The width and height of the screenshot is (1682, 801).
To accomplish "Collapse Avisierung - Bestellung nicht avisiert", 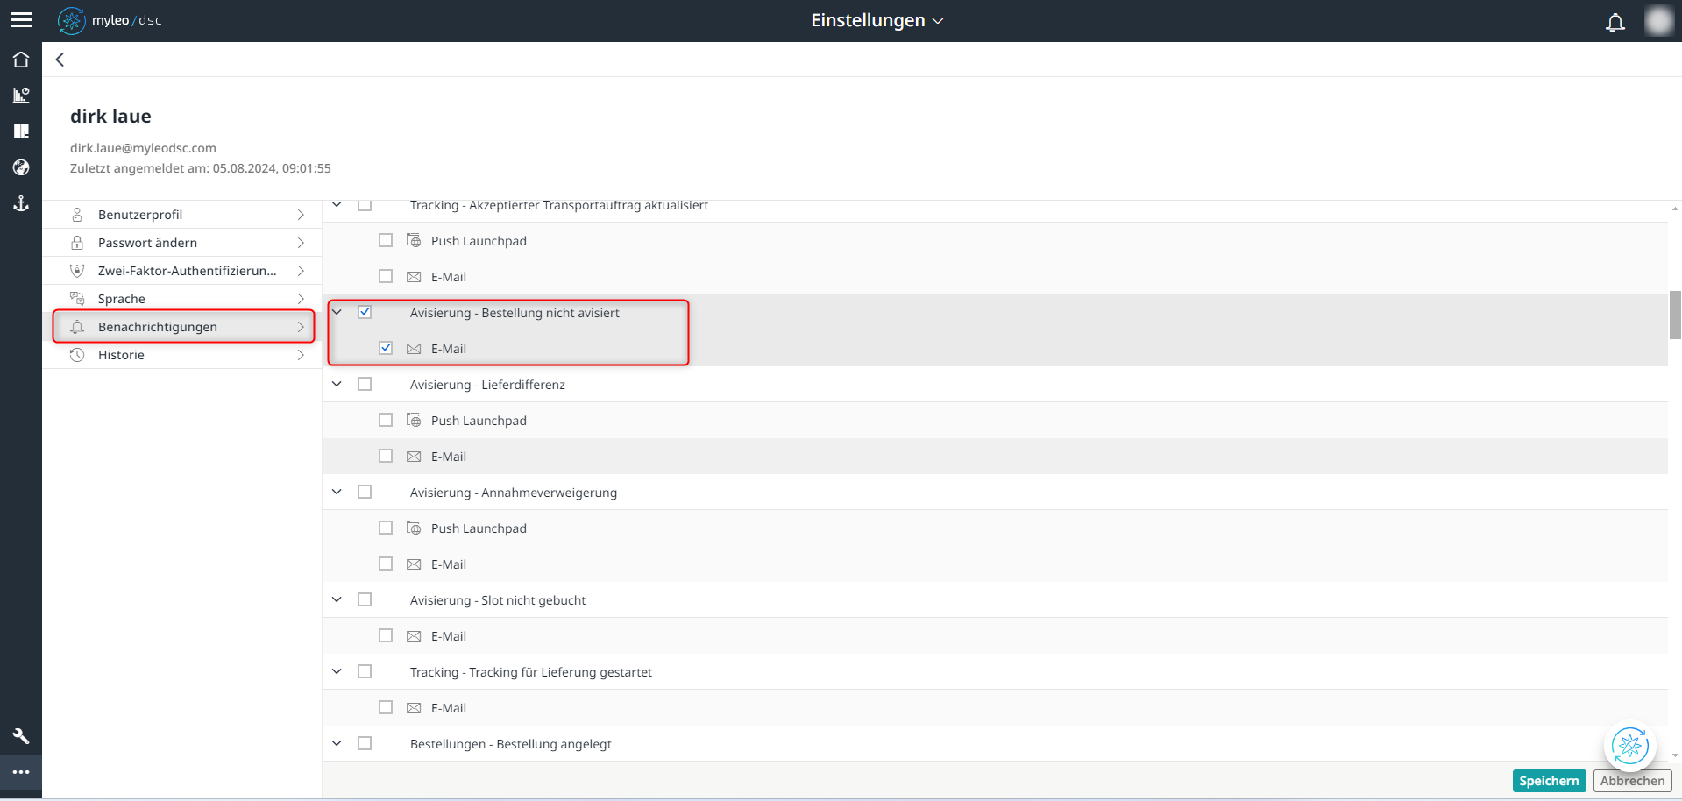I will point(337,312).
